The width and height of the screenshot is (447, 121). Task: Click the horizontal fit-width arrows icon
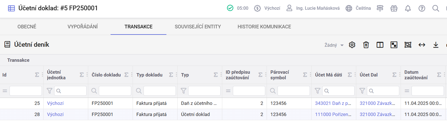(422, 45)
